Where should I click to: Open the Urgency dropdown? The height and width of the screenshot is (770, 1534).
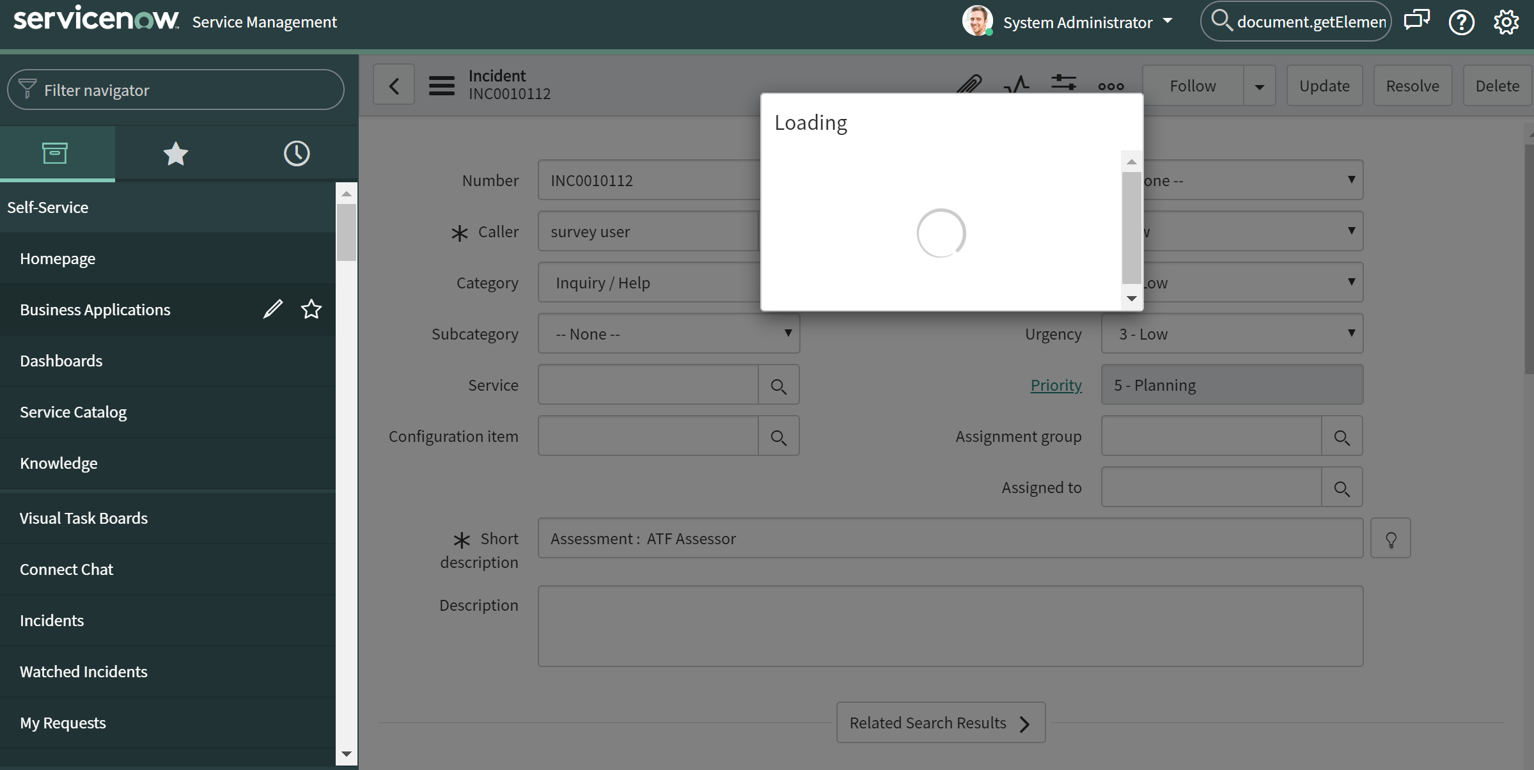1232,334
